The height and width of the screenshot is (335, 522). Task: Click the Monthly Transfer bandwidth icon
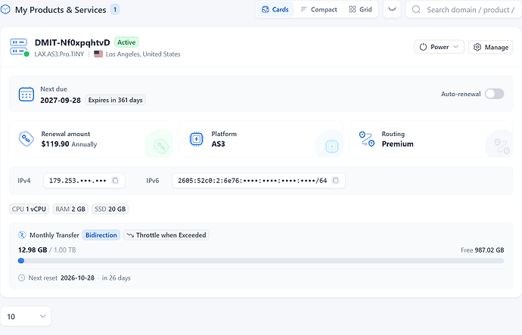click(22, 235)
